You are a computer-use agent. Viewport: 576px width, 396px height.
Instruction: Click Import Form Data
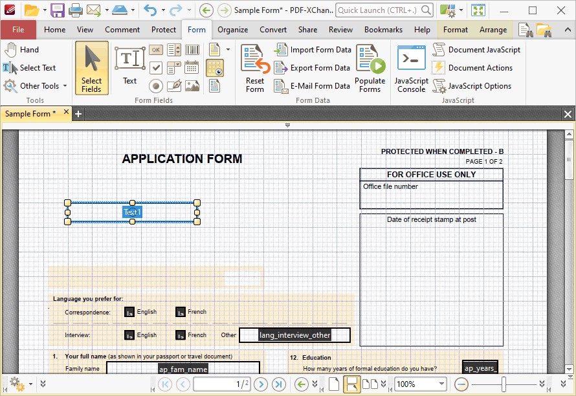pyautogui.click(x=313, y=50)
